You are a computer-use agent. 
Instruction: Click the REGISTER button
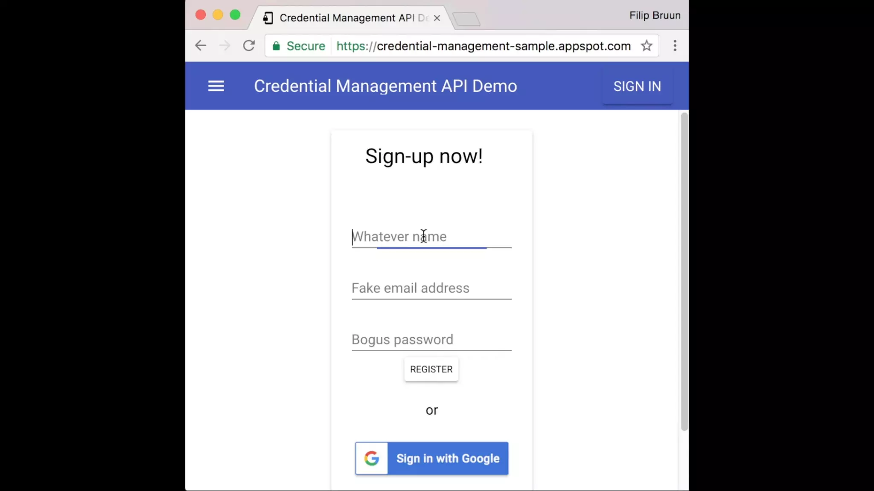coord(431,369)
